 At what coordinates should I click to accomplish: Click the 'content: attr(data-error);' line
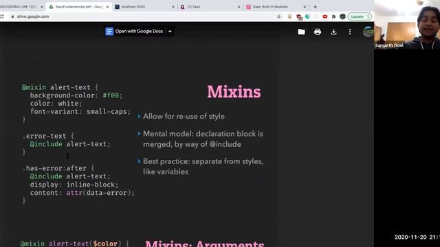tap(82, 193)
